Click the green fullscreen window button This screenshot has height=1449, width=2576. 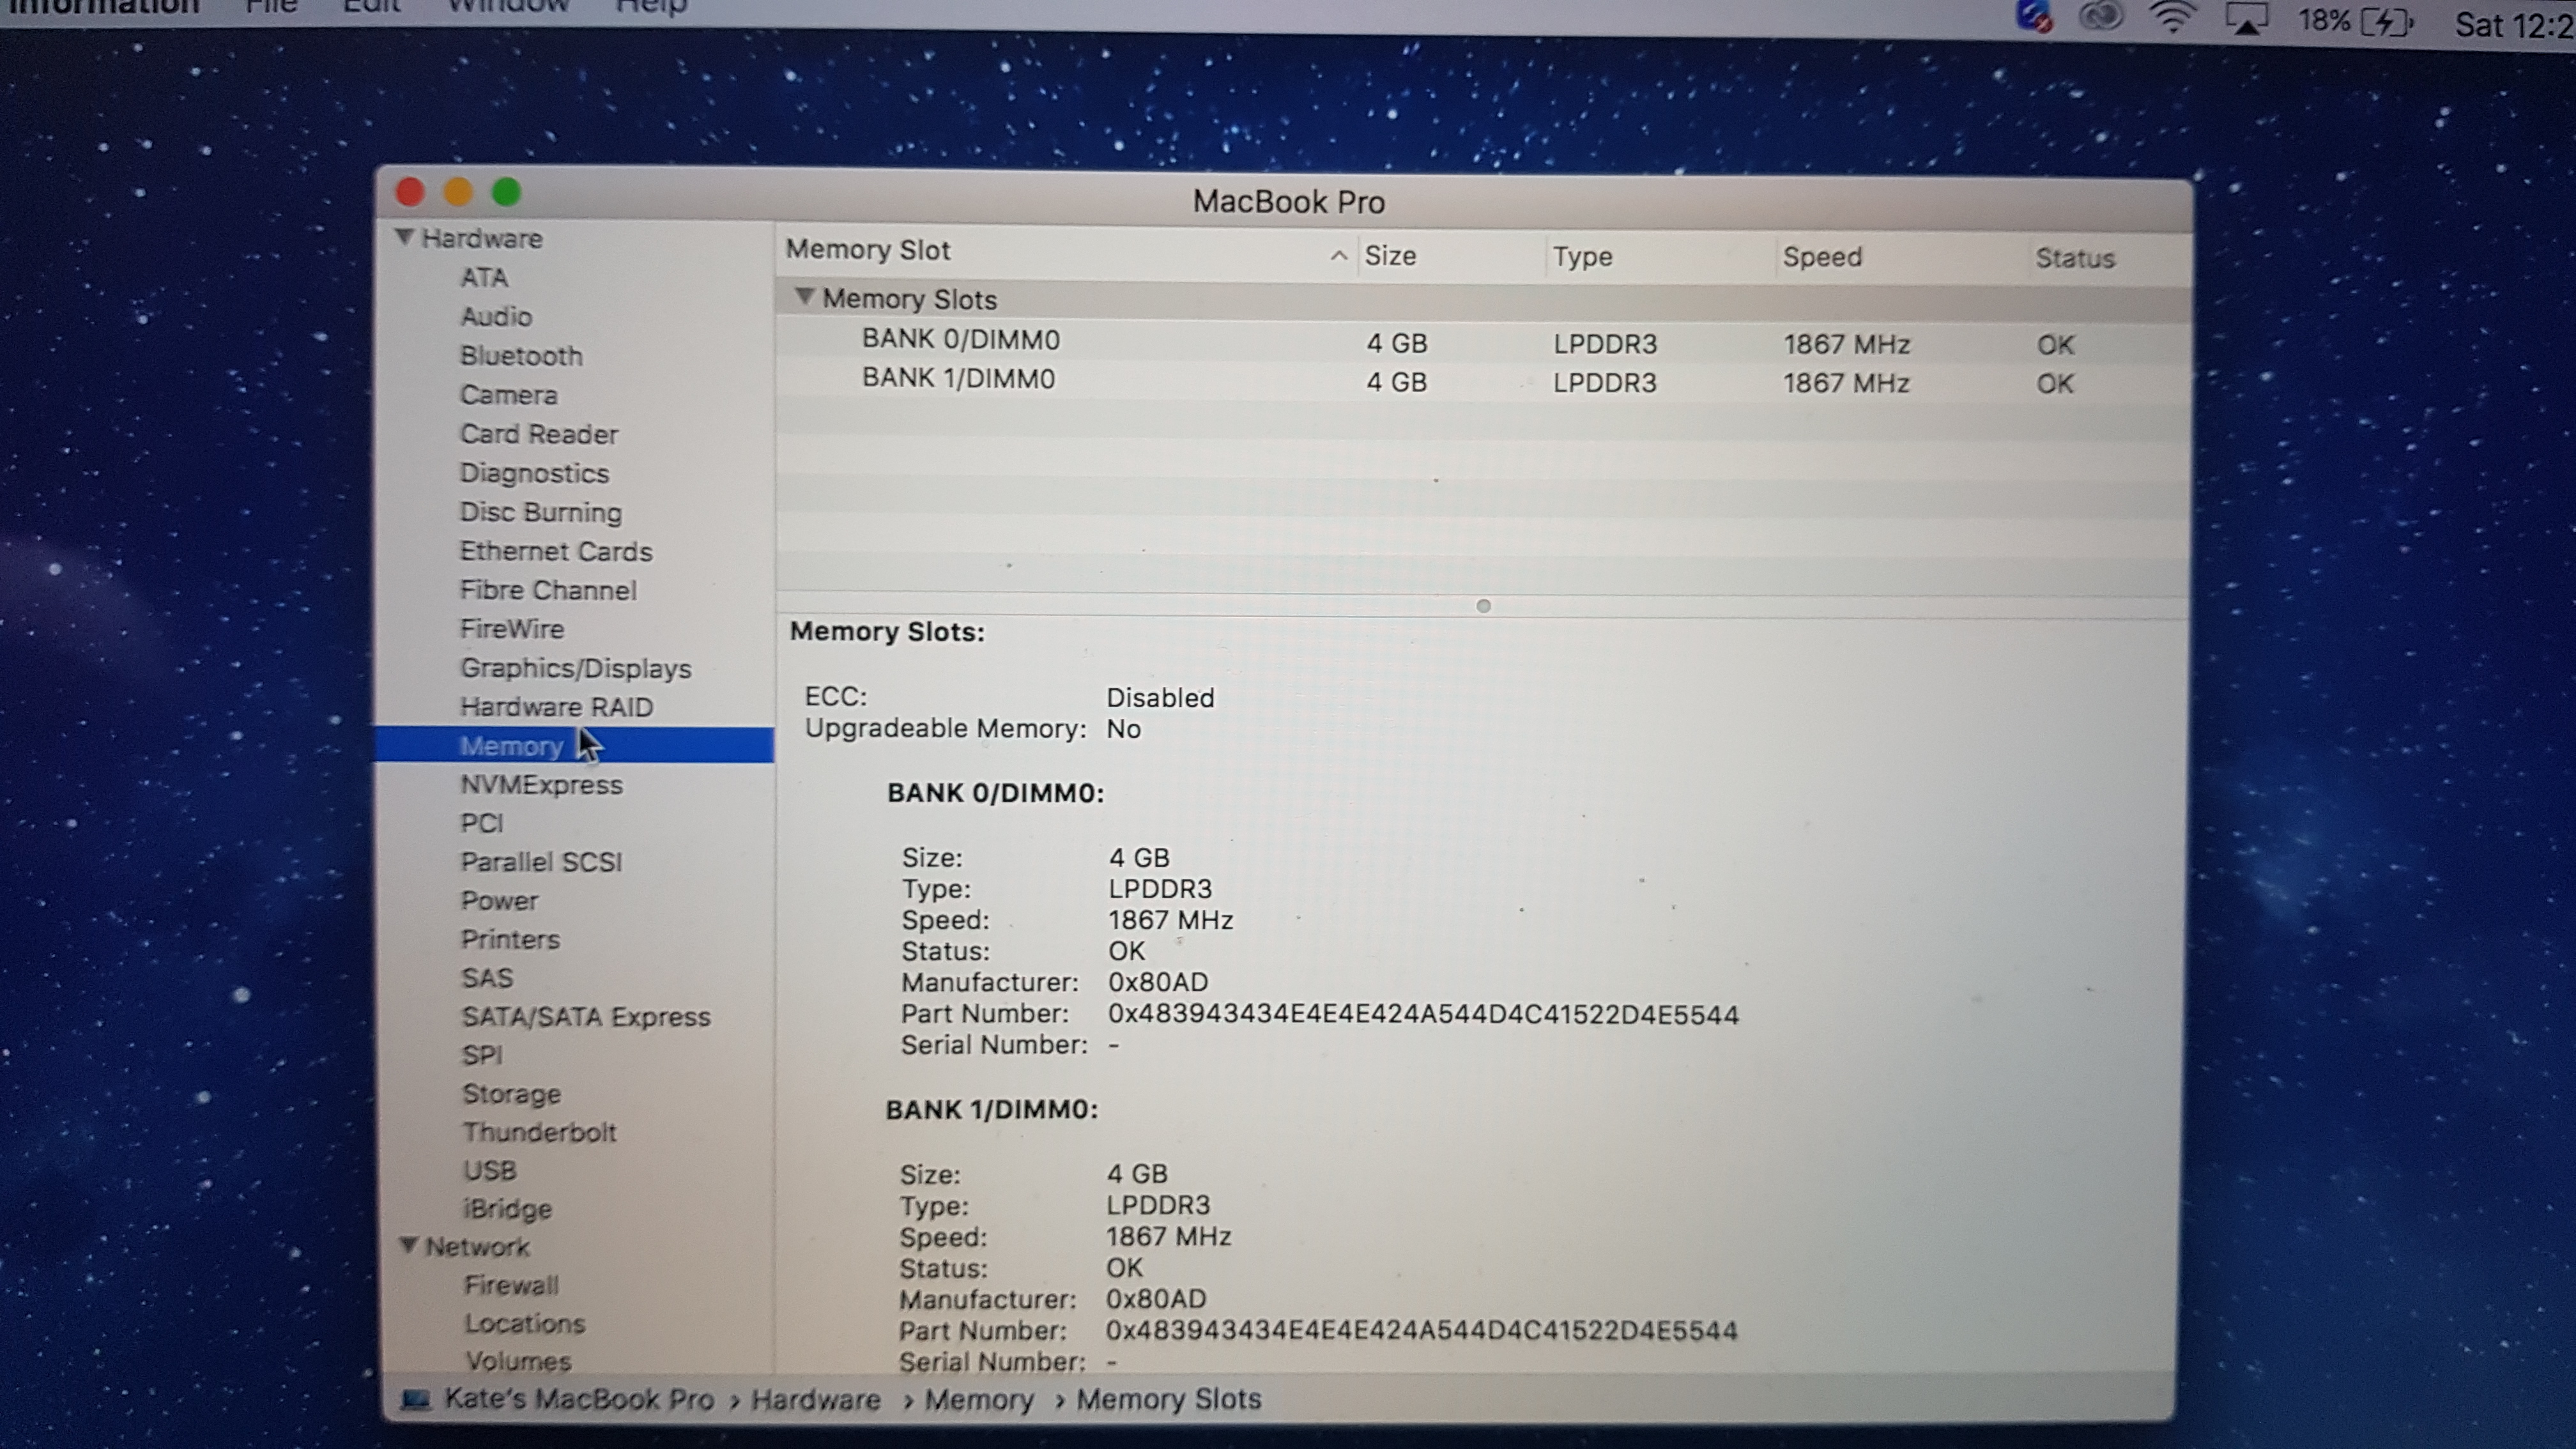[x=506, y=192]
